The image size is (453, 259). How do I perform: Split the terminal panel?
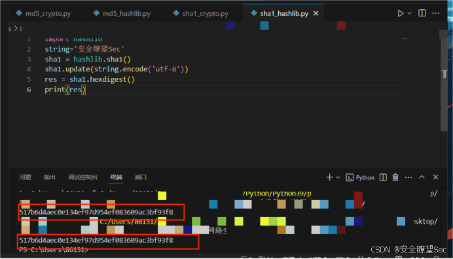383,177
